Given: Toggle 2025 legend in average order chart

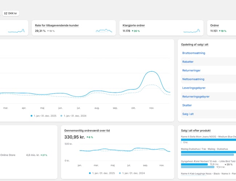Looking at the screenshot, I should (x=103, y=173).
